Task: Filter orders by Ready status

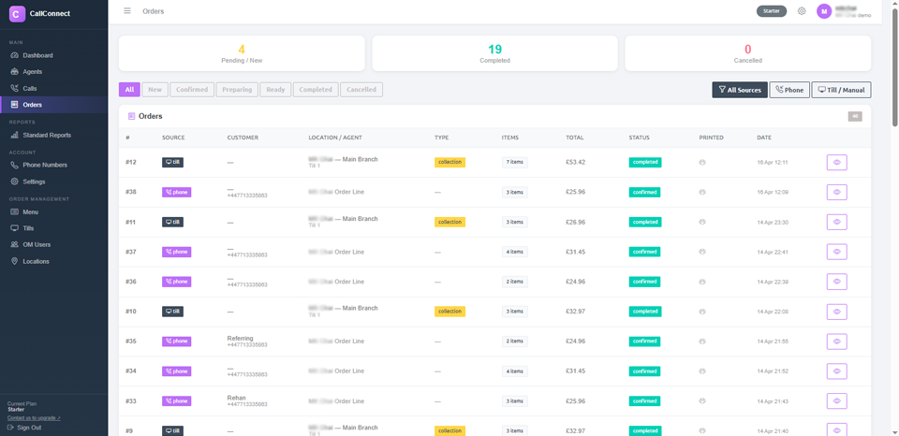Action: click(x=275, y=90)
